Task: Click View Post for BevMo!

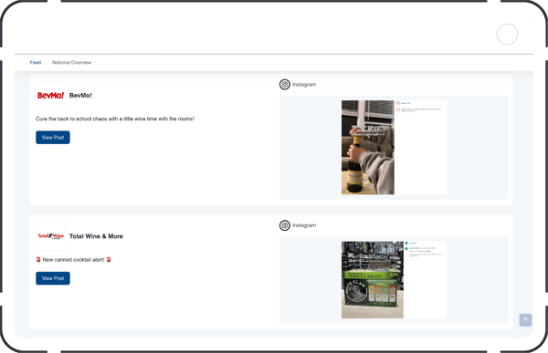Action: coord(53,137)
